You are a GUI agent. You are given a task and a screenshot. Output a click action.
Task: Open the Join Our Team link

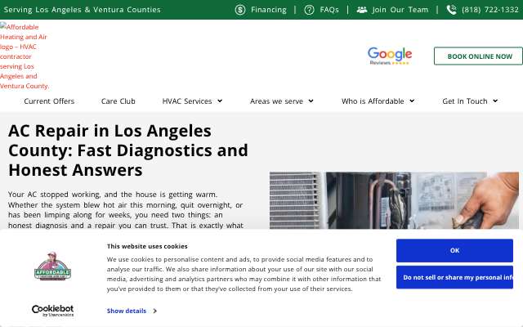pyautogui.click(x=400, y=10)
